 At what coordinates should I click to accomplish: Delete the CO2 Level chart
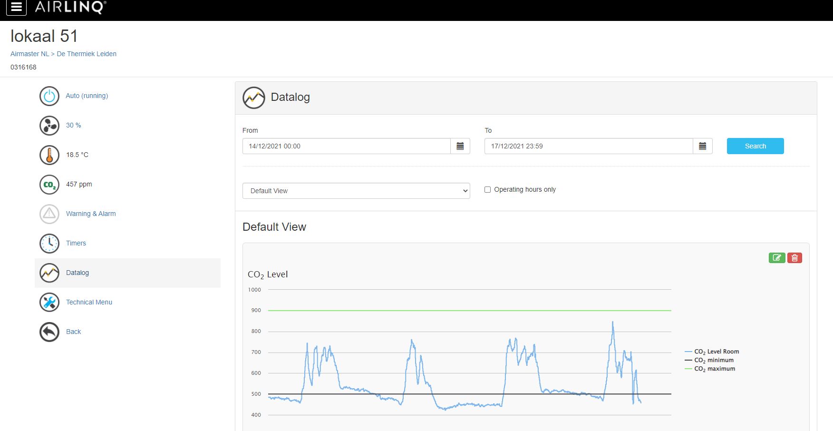click(x=794, y=258)
